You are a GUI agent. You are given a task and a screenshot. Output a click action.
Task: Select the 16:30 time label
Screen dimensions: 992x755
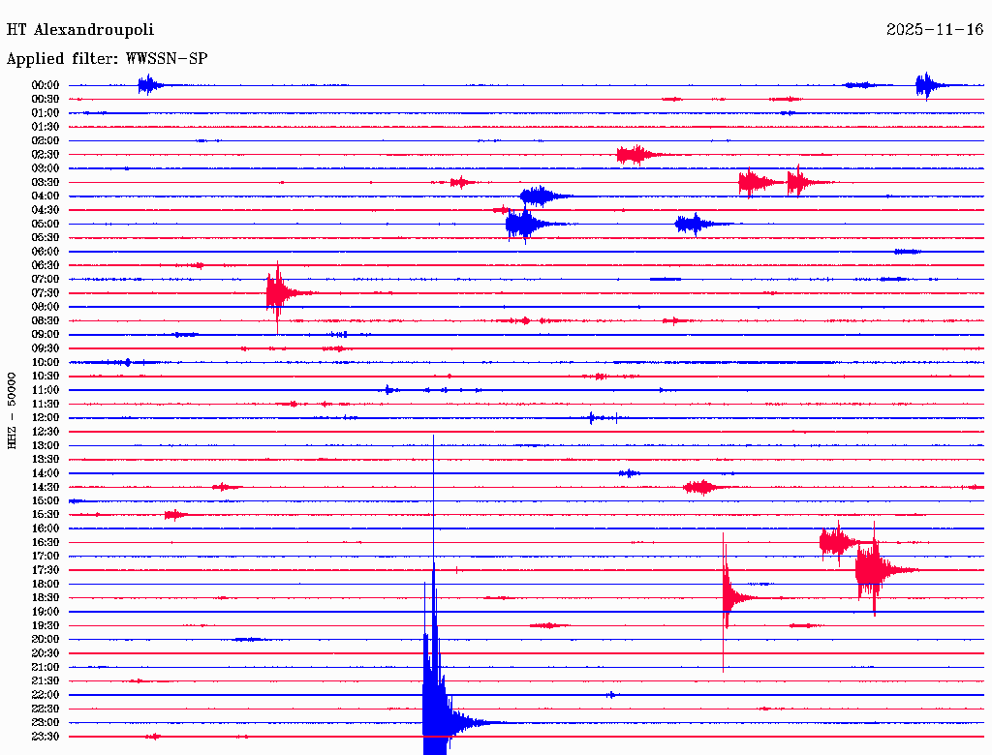click(46, 543)
